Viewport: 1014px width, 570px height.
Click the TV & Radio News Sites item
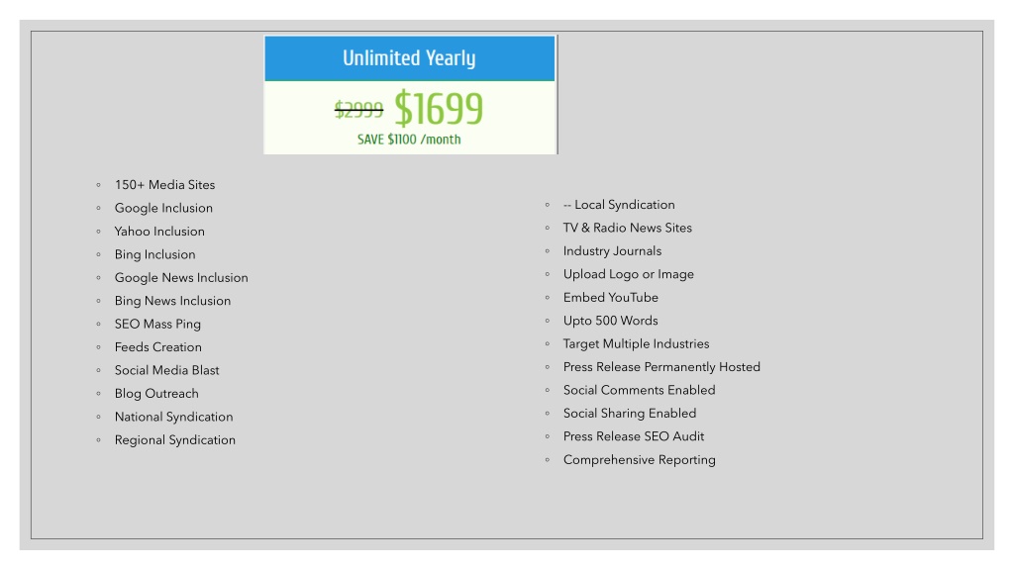[627, 228]
